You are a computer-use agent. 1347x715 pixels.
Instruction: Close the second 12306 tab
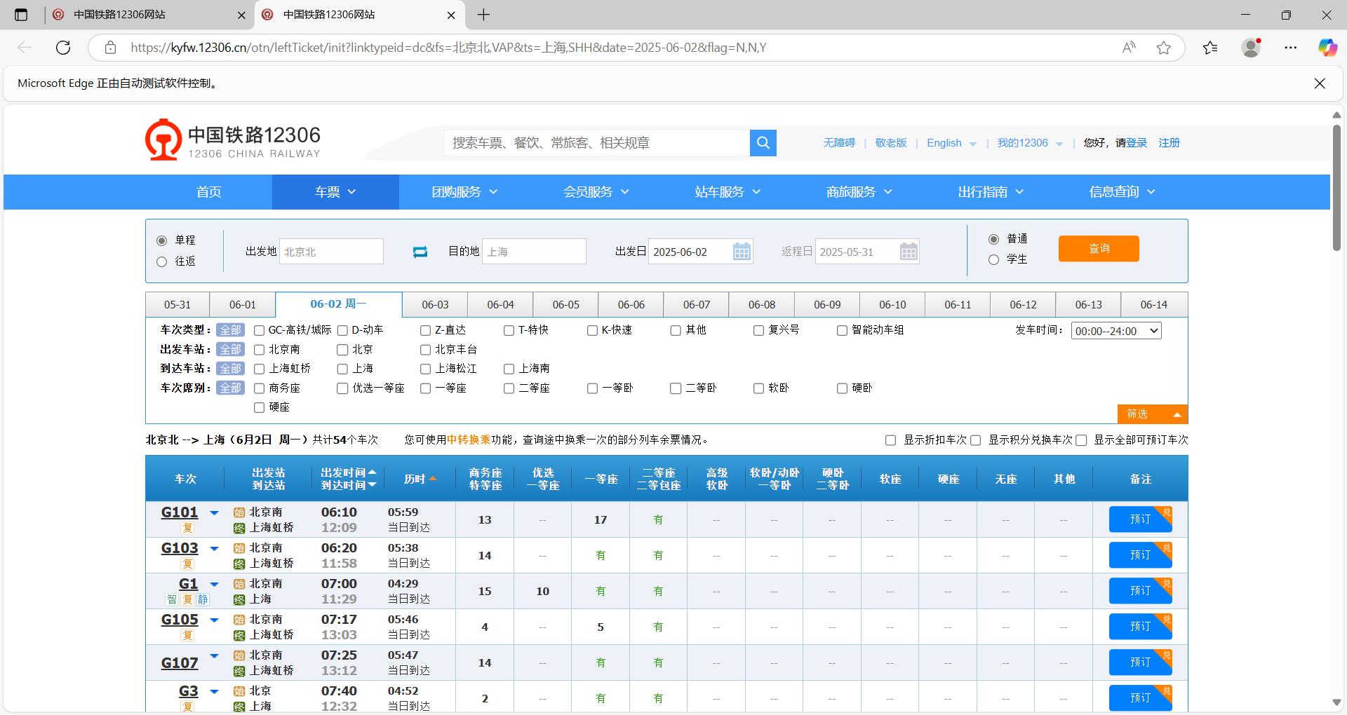coord(451,15)
